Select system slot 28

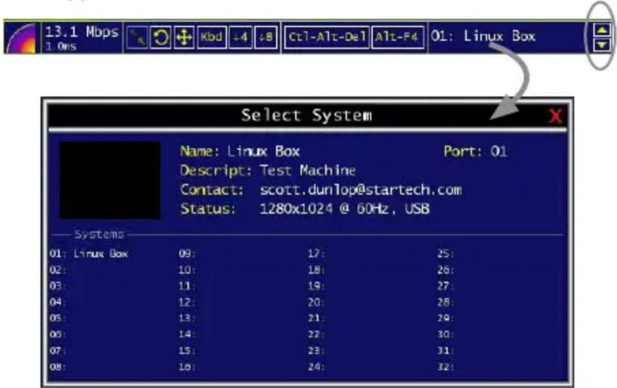coord(446,302)
